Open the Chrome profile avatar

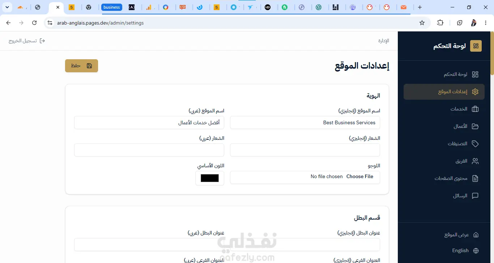[473, 23]
